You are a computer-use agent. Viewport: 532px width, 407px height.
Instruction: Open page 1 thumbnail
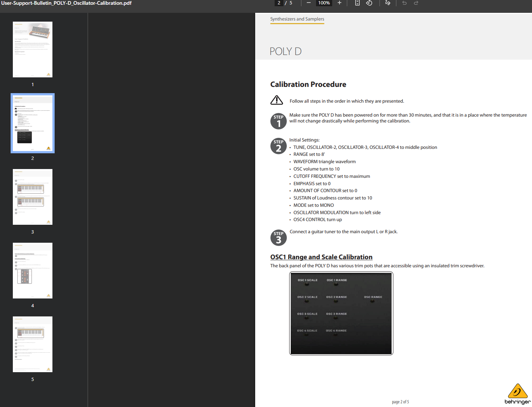click(33, 49)
